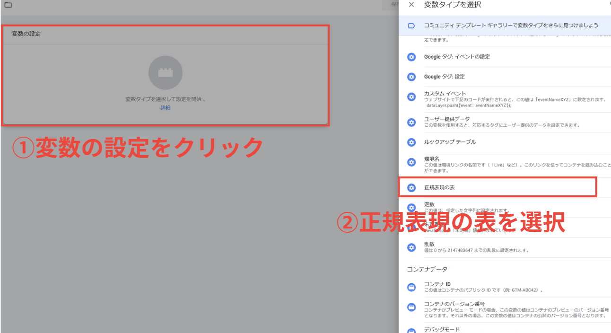Click the variable type placeholder block icon
This screenshot has width=611, height=333.
click(166, 73)
